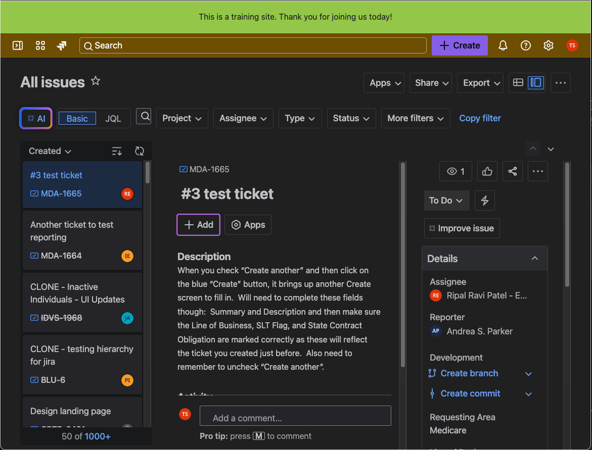Open the Export dropdown
This screenshot has height=450, width=592.
click(480, 83)
